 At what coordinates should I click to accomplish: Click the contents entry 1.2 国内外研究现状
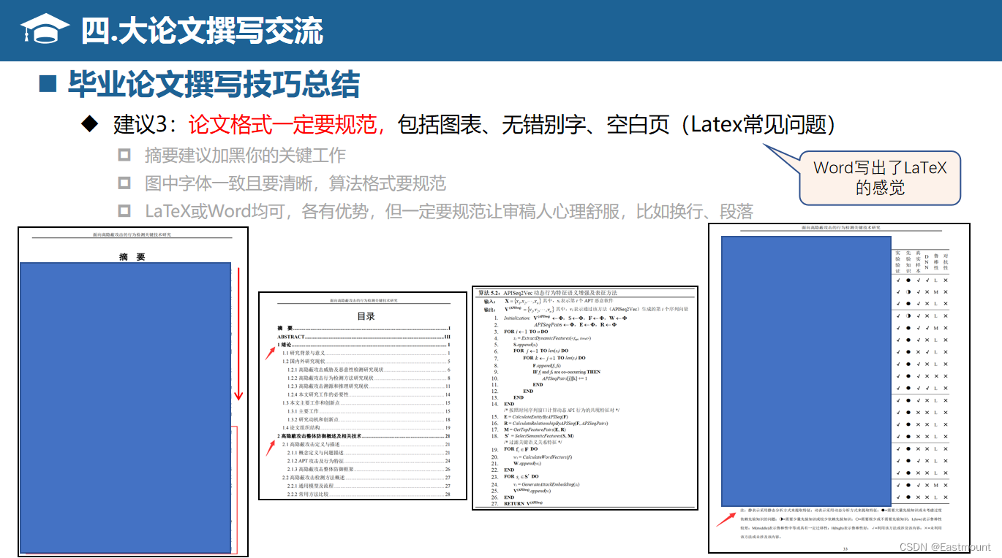366,362
